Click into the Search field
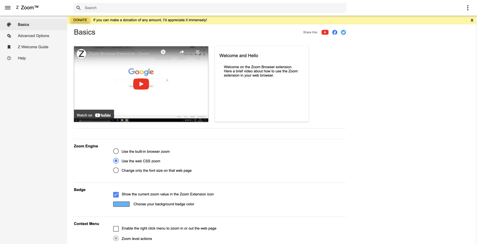The width and height of the screenshot is (477, 244). pyautogui.click(x=211, y=8)
